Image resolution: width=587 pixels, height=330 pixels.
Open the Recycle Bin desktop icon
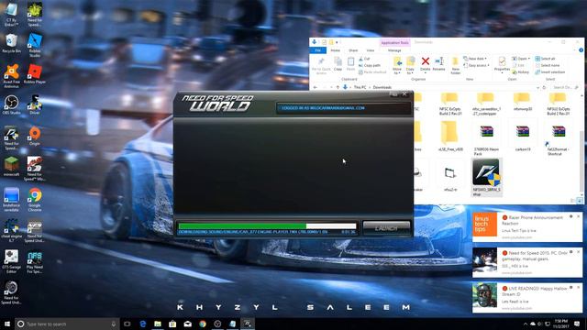click(x=12, y=43)
